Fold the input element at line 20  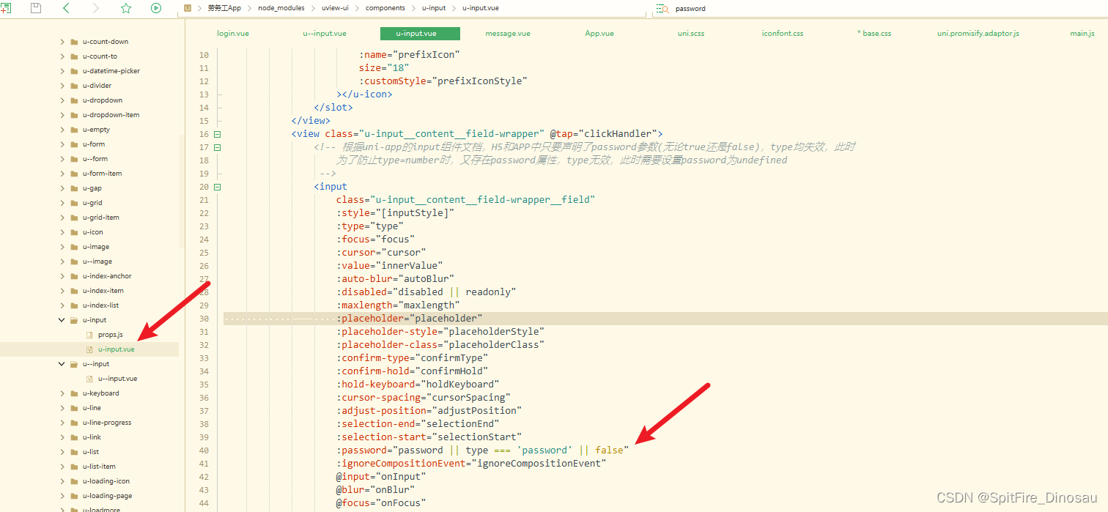pos(216,187)
